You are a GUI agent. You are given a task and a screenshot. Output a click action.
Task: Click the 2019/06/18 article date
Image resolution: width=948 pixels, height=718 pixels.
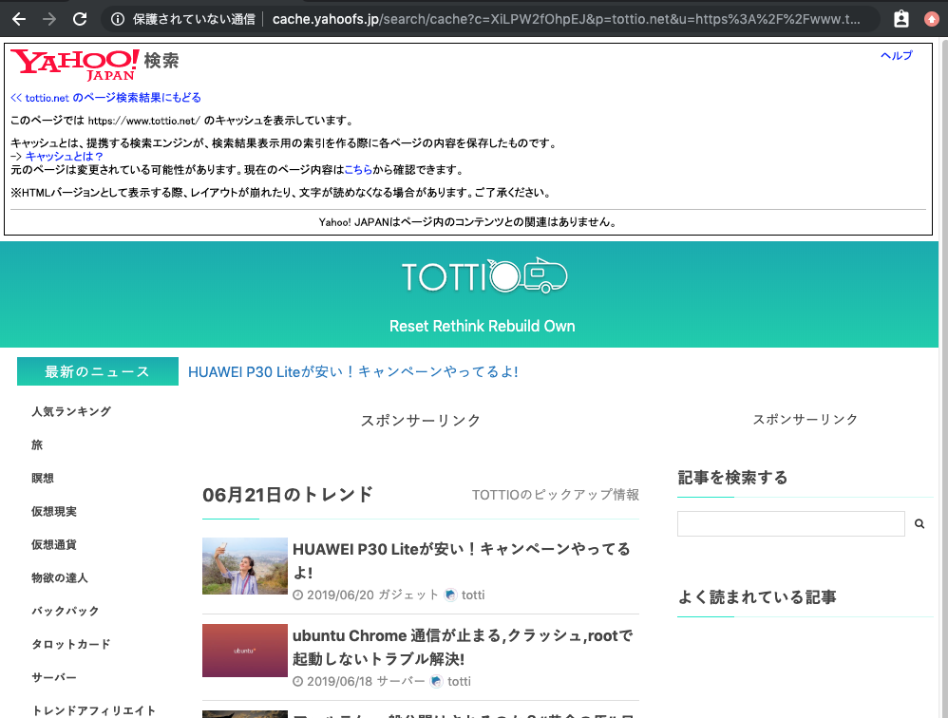pos(340,682)
